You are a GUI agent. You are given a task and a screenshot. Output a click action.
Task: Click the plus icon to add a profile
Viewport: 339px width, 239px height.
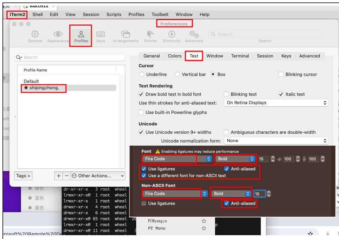[59, 176]
